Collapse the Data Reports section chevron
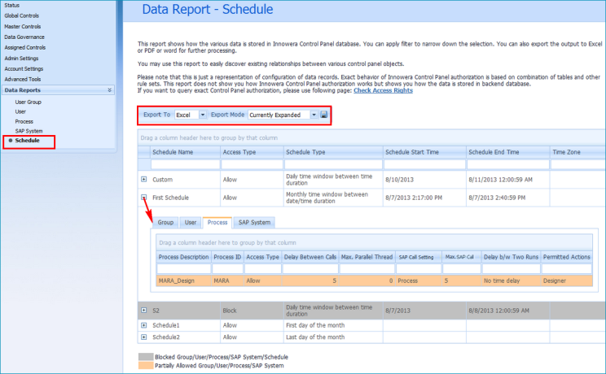The height and width of the screenshot is (374, 606). [109, 90]
